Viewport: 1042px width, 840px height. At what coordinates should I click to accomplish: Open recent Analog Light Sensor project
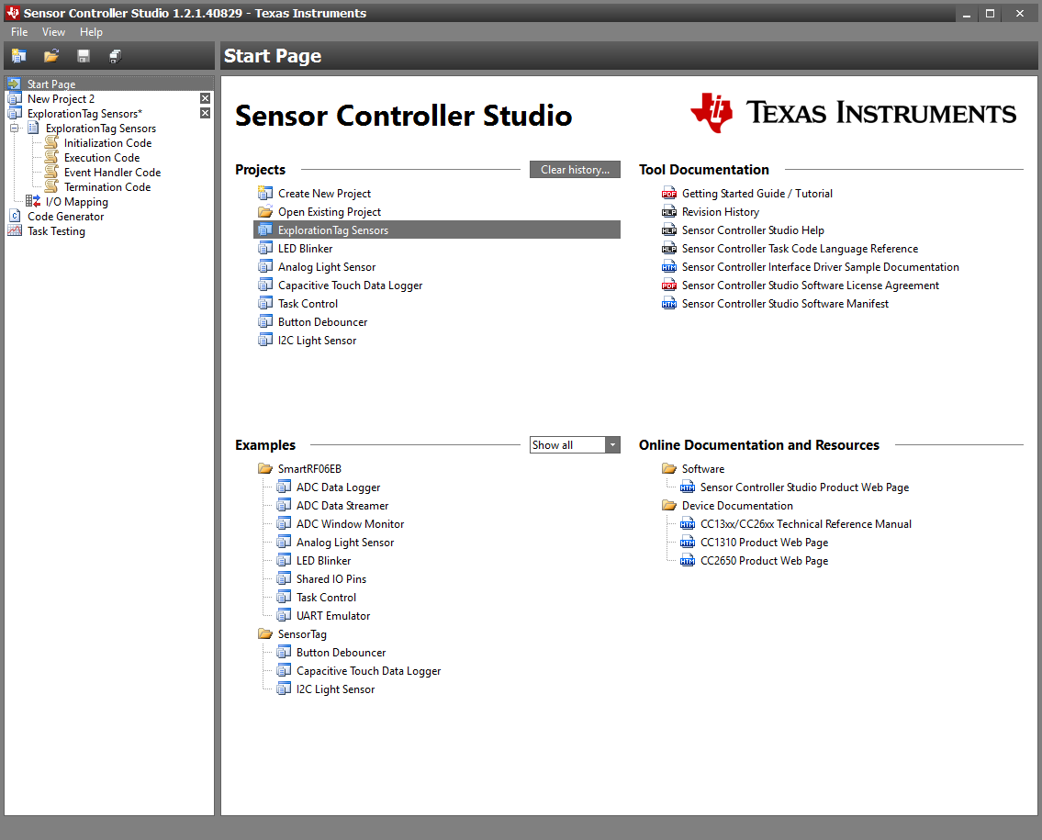(327, 267)
